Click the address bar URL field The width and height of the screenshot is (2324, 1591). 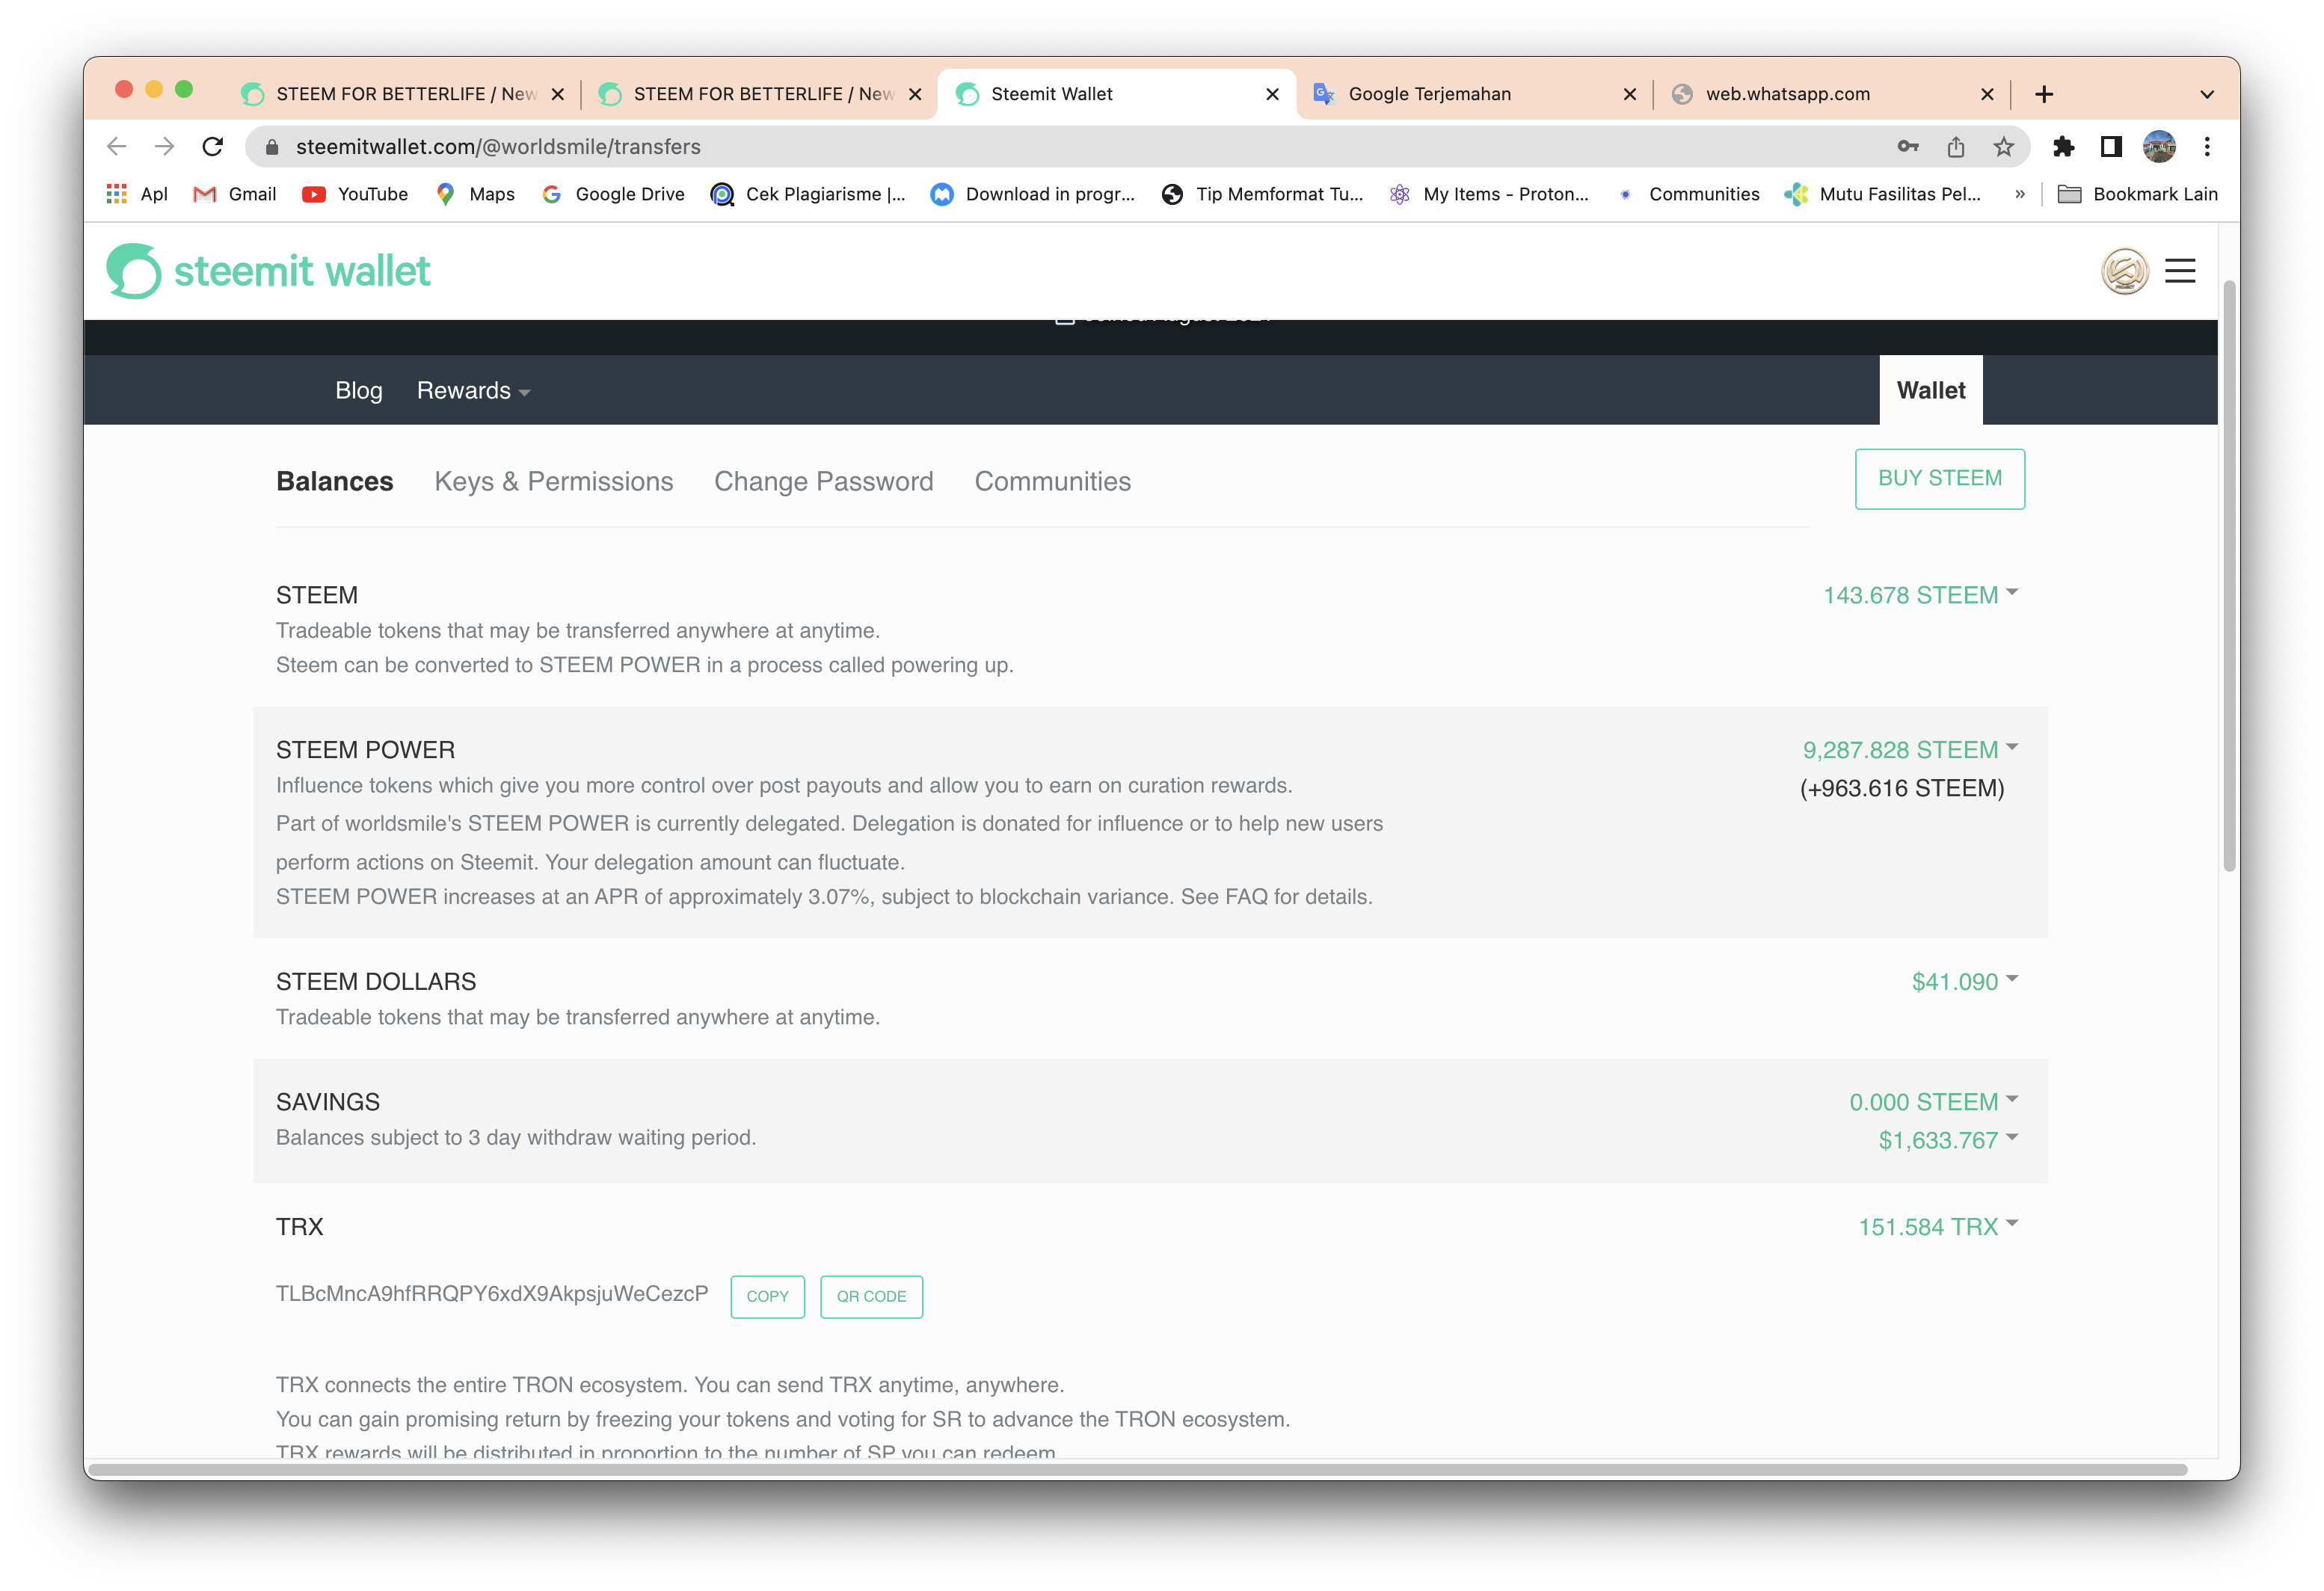tap(1138, 147)
